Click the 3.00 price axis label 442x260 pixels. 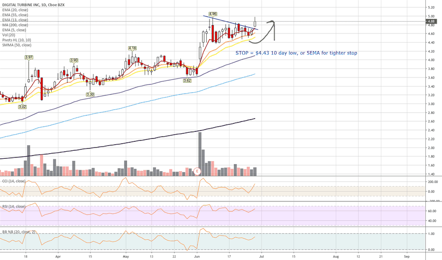tap(431, 104)
